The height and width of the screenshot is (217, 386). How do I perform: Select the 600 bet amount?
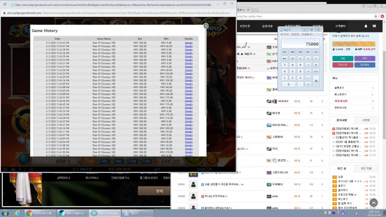point(104,162)
